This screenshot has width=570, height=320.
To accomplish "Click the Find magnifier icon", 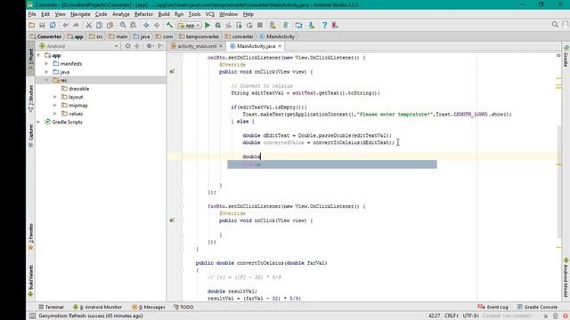I will [123, 25].
